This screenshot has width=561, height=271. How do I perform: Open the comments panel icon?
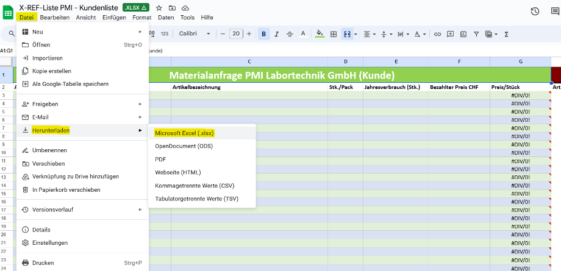tap(555, 12)
